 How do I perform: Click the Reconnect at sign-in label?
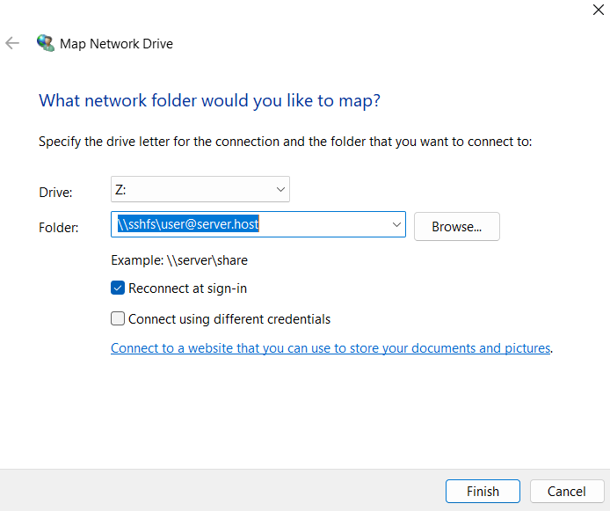point(187,288)
